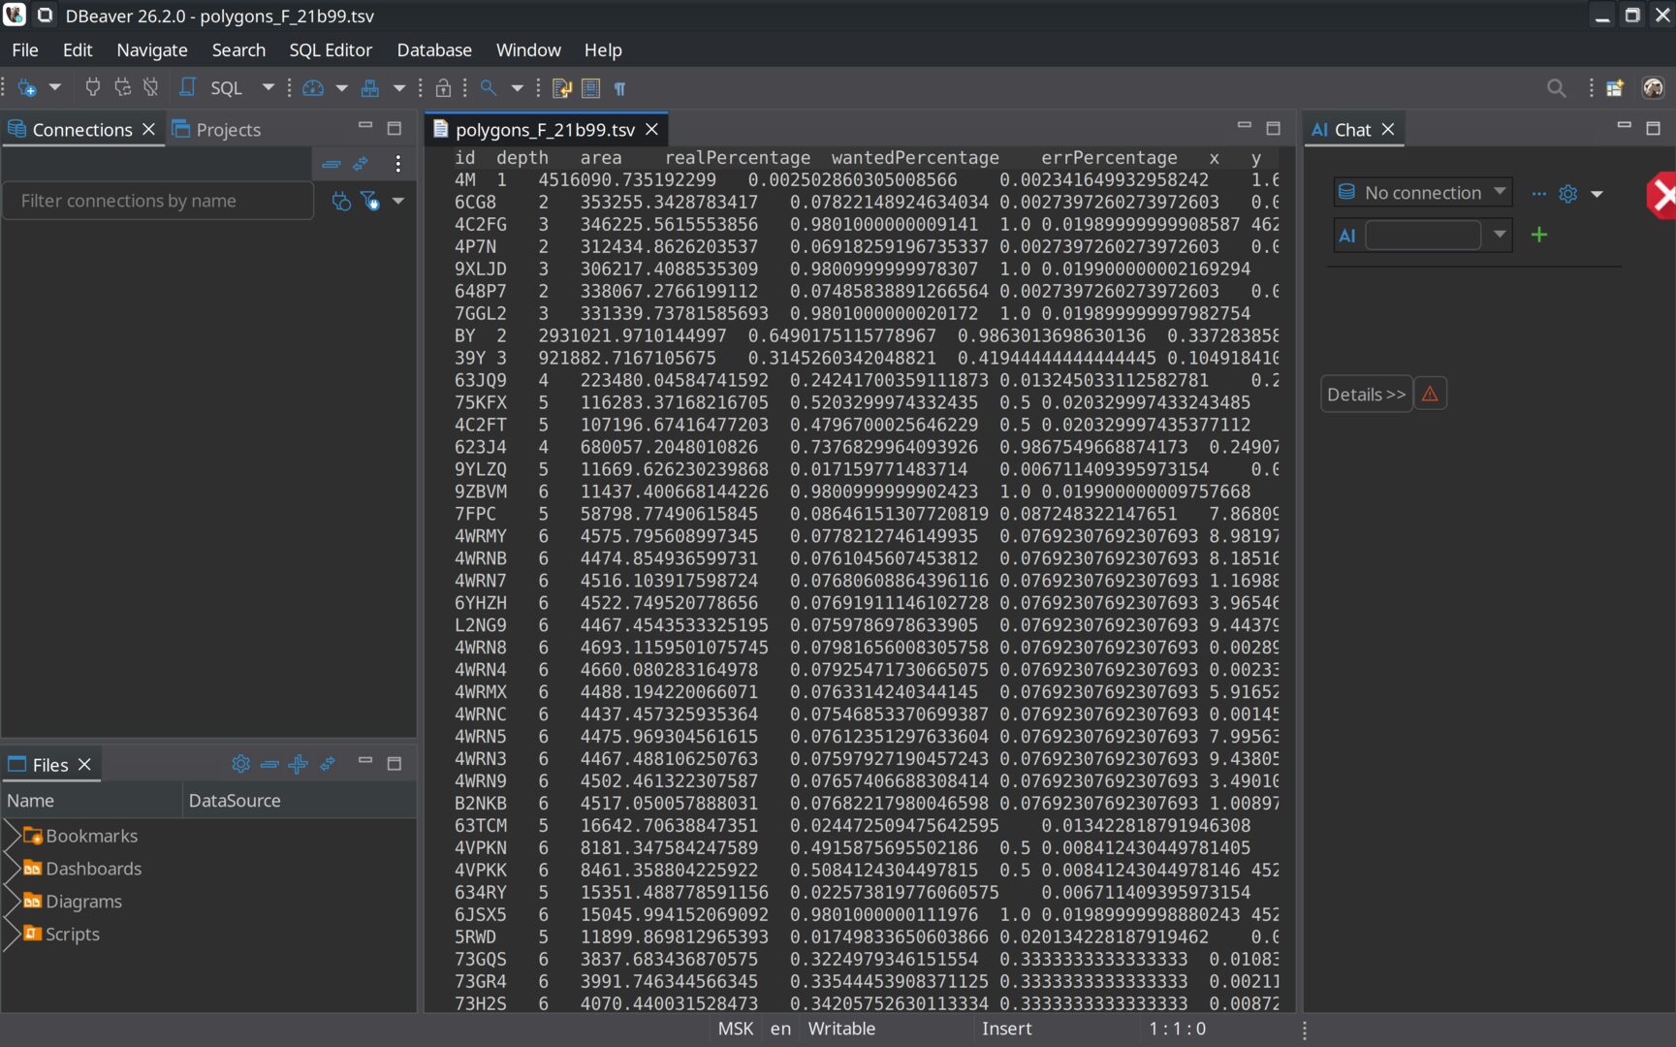Click the global search magnifier at top right
The height and width of the screenshot is (1047, 1676).
pos(1556,88)
